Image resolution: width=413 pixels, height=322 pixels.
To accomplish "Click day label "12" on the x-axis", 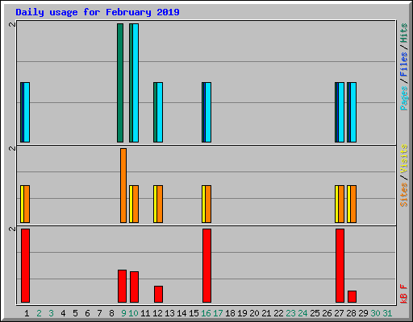I will click(157, 313).
